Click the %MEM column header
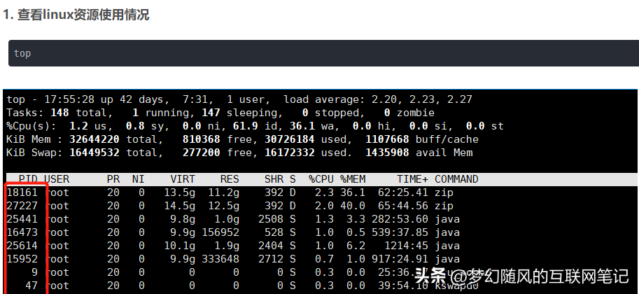 point(353,179)
